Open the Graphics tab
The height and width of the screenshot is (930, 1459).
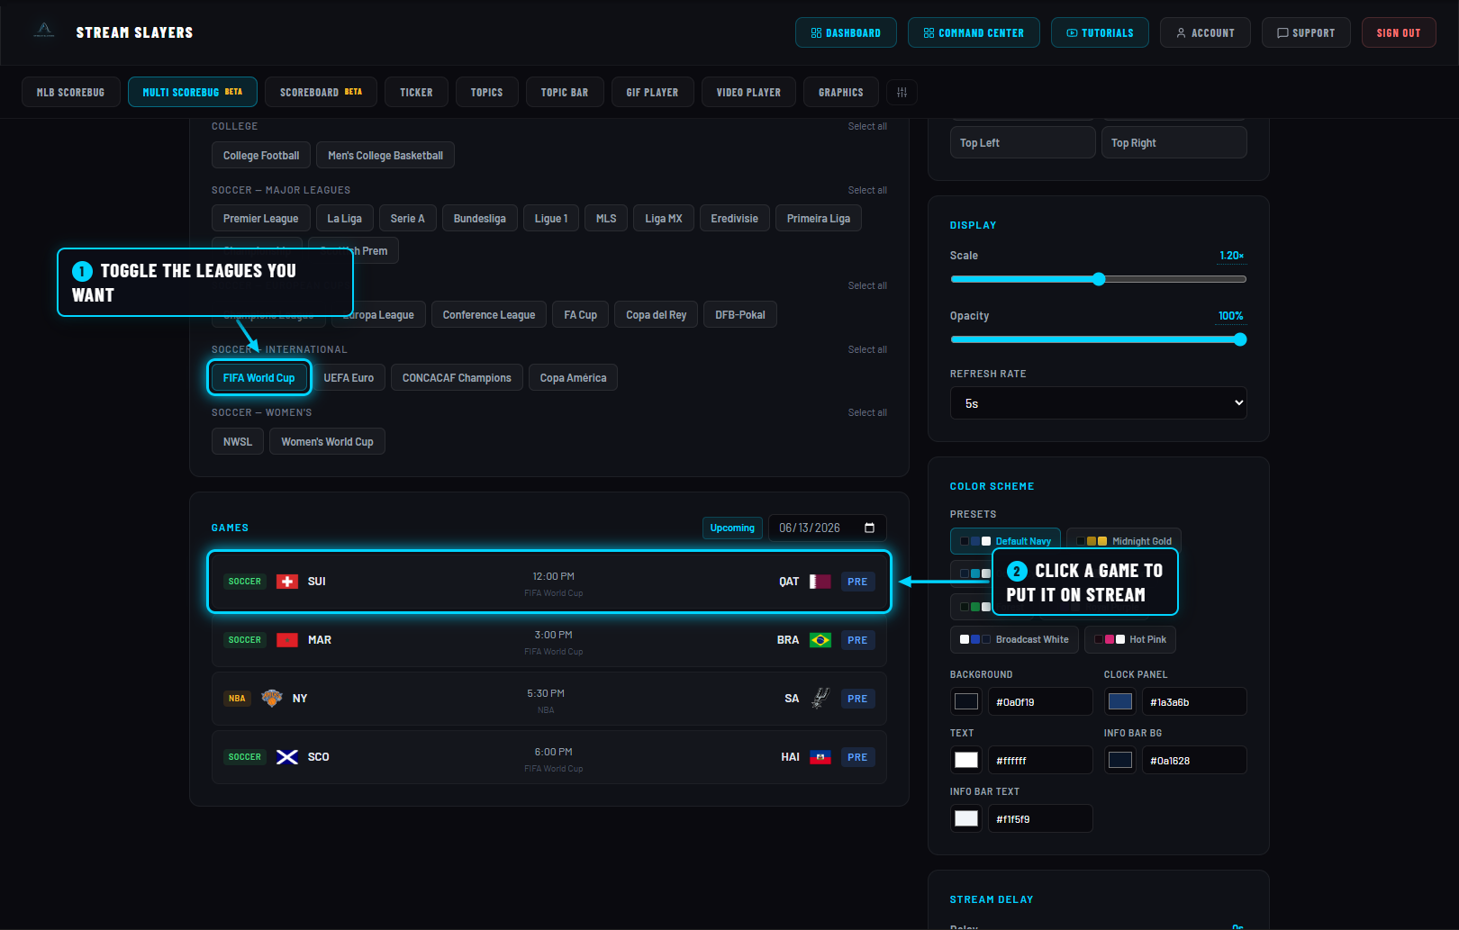[x=841, y=92]
